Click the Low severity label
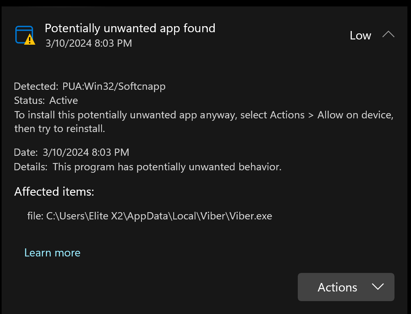The width and height of the screenshot is (411, 314). pos(360,35)
